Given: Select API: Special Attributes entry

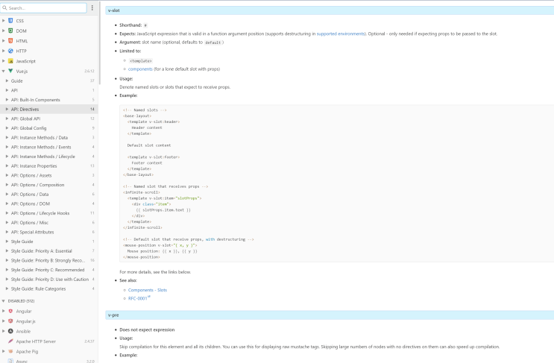Looking at the screenshot, I should click(x=49, y=232).
